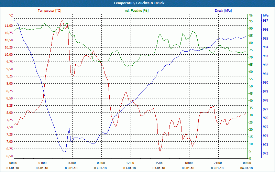Click the green '50' humidity axis value
This screenshot has height=172, width=275.
point(251,86)
